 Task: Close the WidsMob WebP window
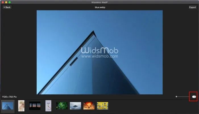click(x=3, y=2)
